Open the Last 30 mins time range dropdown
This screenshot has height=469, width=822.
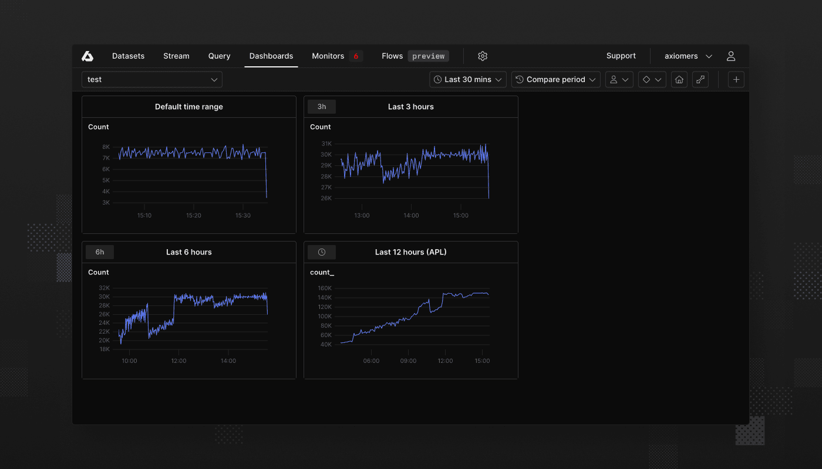tap(467, 79)
